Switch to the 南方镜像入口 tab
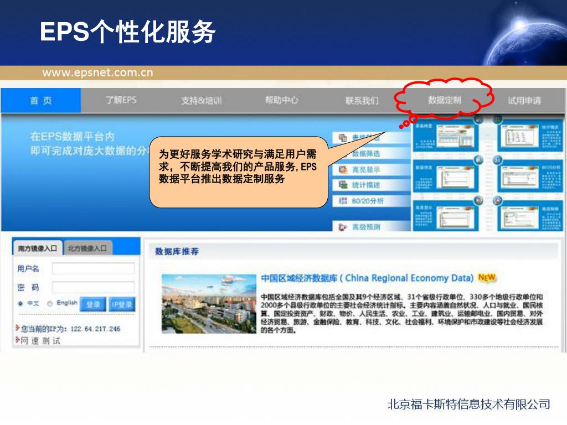 [x=37, y=248]
